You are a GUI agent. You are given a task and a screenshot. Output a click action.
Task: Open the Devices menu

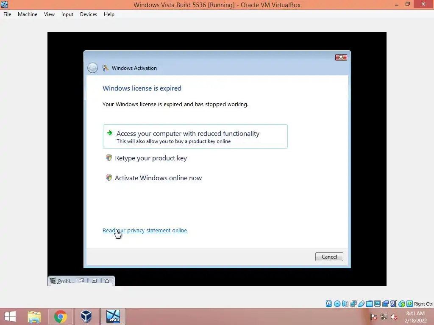89,14
